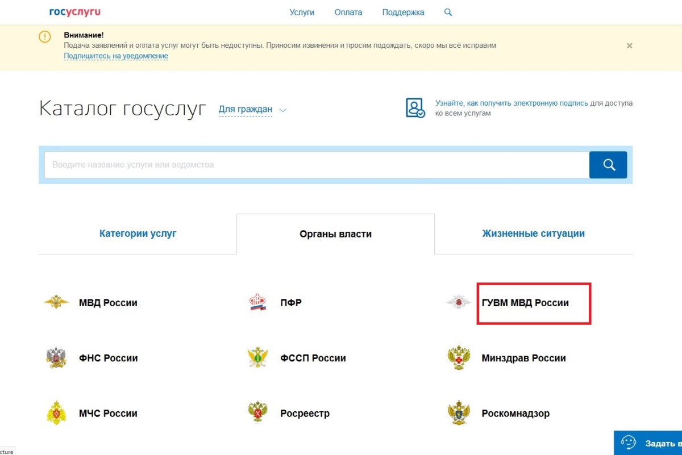682x455 pixels.
Task: Click the Роскомнадзор emblem icon
Action: point(459,413)
